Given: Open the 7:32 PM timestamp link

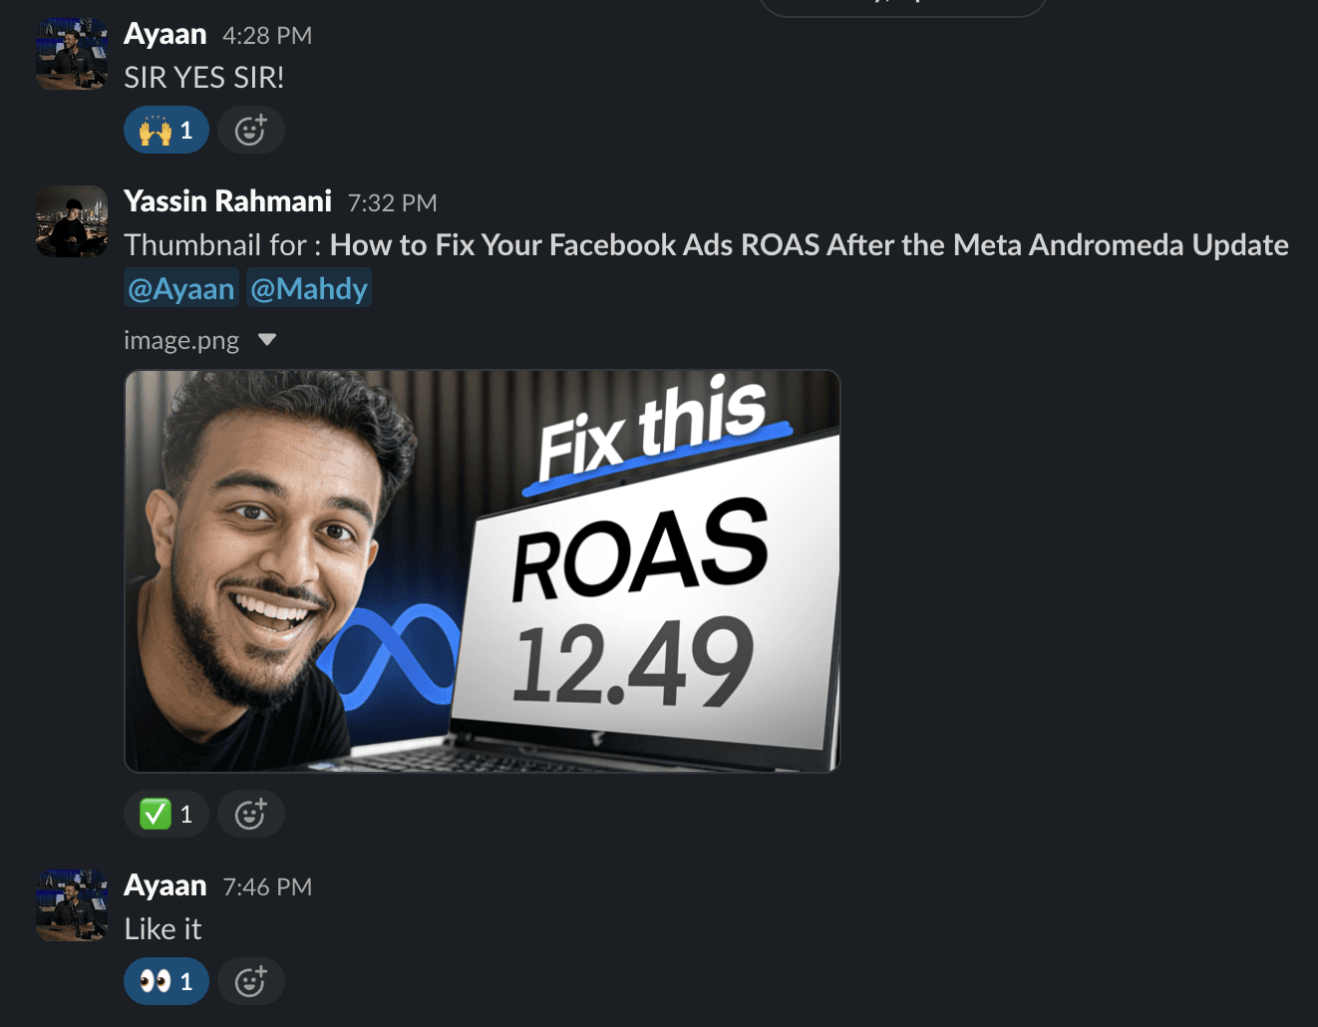Looking at the screenshot, I should (393, 203).
